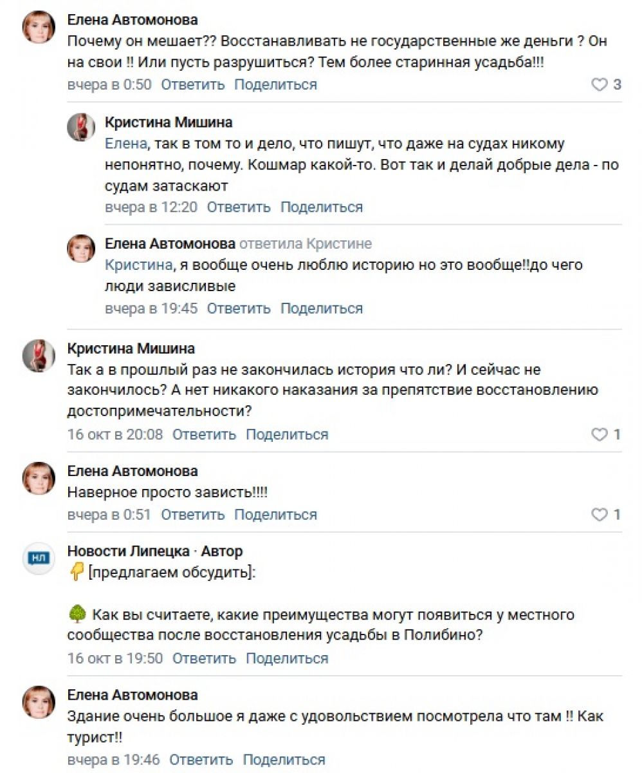The image size is (642, 773).
Task: Reply to Elena's comment from 19:45
Action: [239, 308]
